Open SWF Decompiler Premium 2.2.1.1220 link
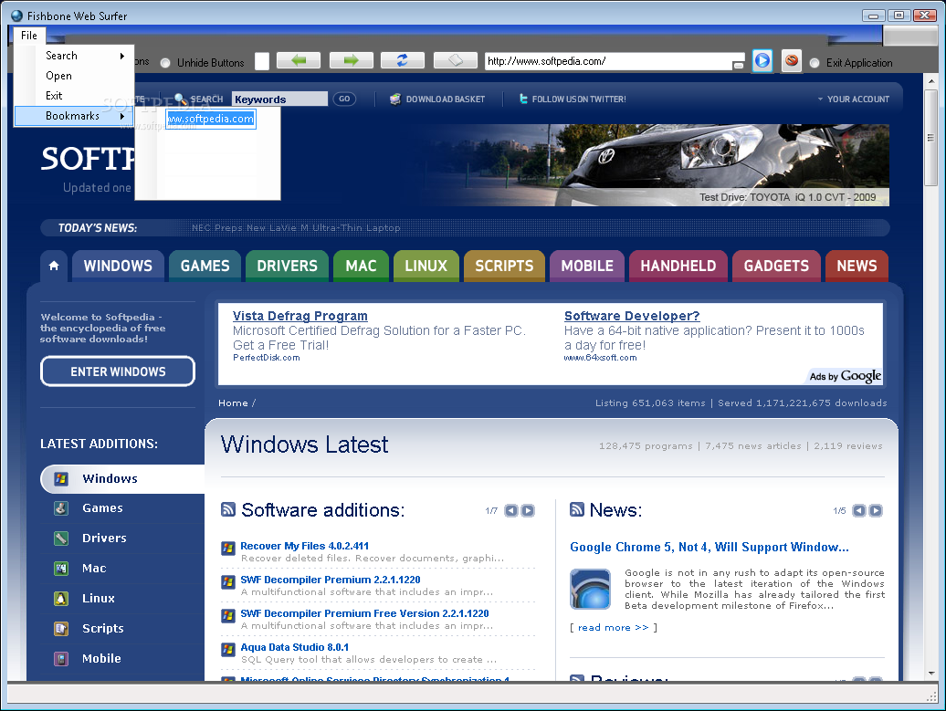946x711 pixels. pyautogui.click(x=331, y=580)
